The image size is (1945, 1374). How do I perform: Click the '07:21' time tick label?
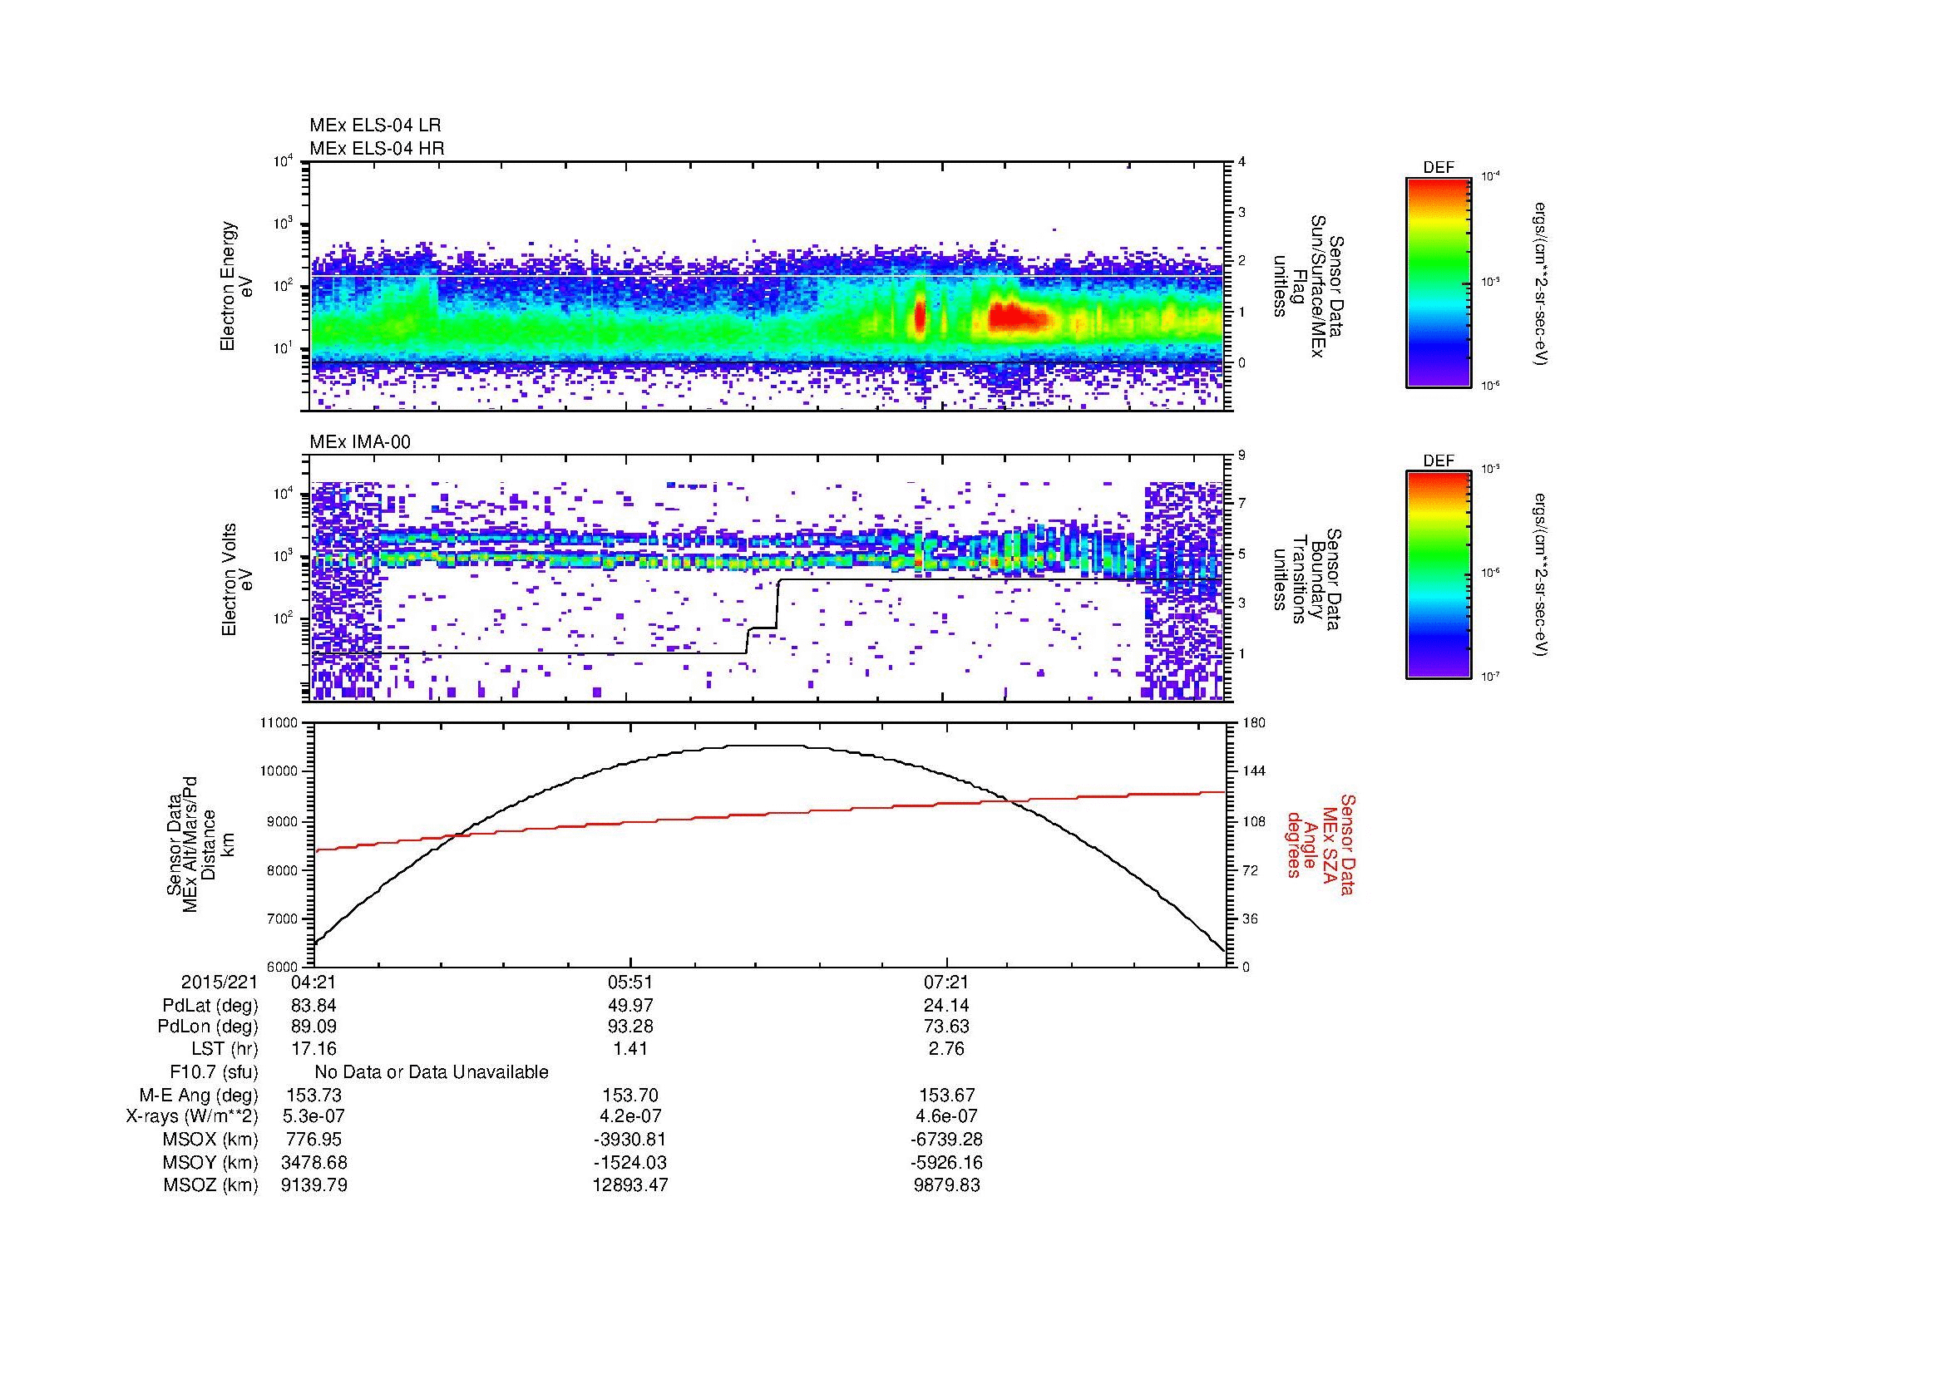946,982
